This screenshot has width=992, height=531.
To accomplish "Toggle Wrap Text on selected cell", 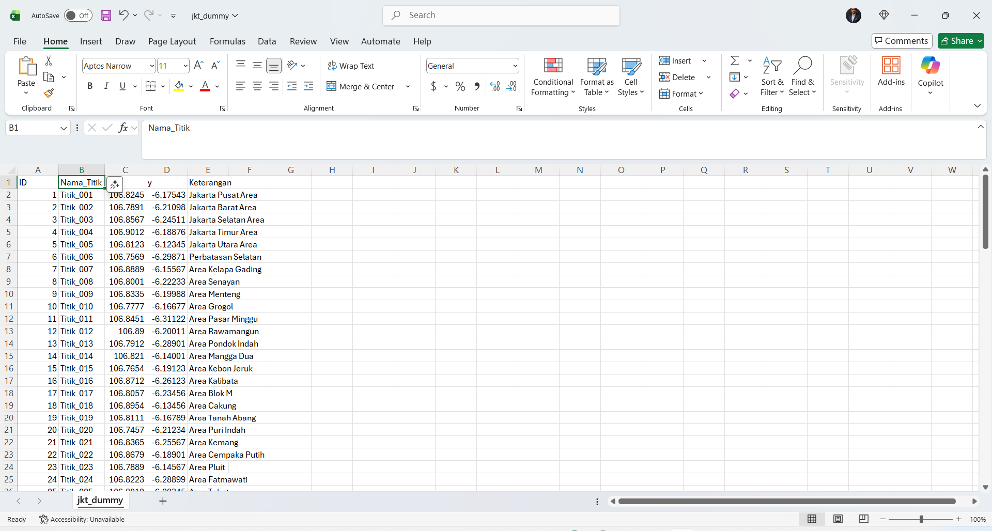I will pyautogui.click(x=351, y=66).
